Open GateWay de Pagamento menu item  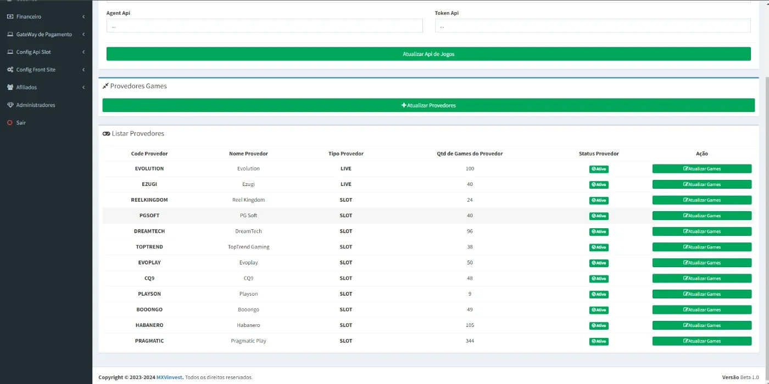46,35
